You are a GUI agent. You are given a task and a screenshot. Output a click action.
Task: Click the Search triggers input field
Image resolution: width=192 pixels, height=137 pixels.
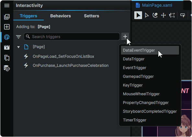pos(72,37)
